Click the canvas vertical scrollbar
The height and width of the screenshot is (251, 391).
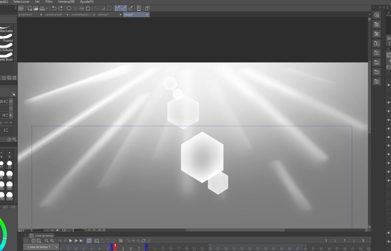pos(369,97)
